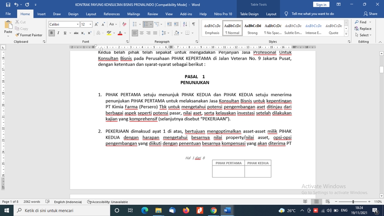Open the Windows Start menu

(7, 210)
